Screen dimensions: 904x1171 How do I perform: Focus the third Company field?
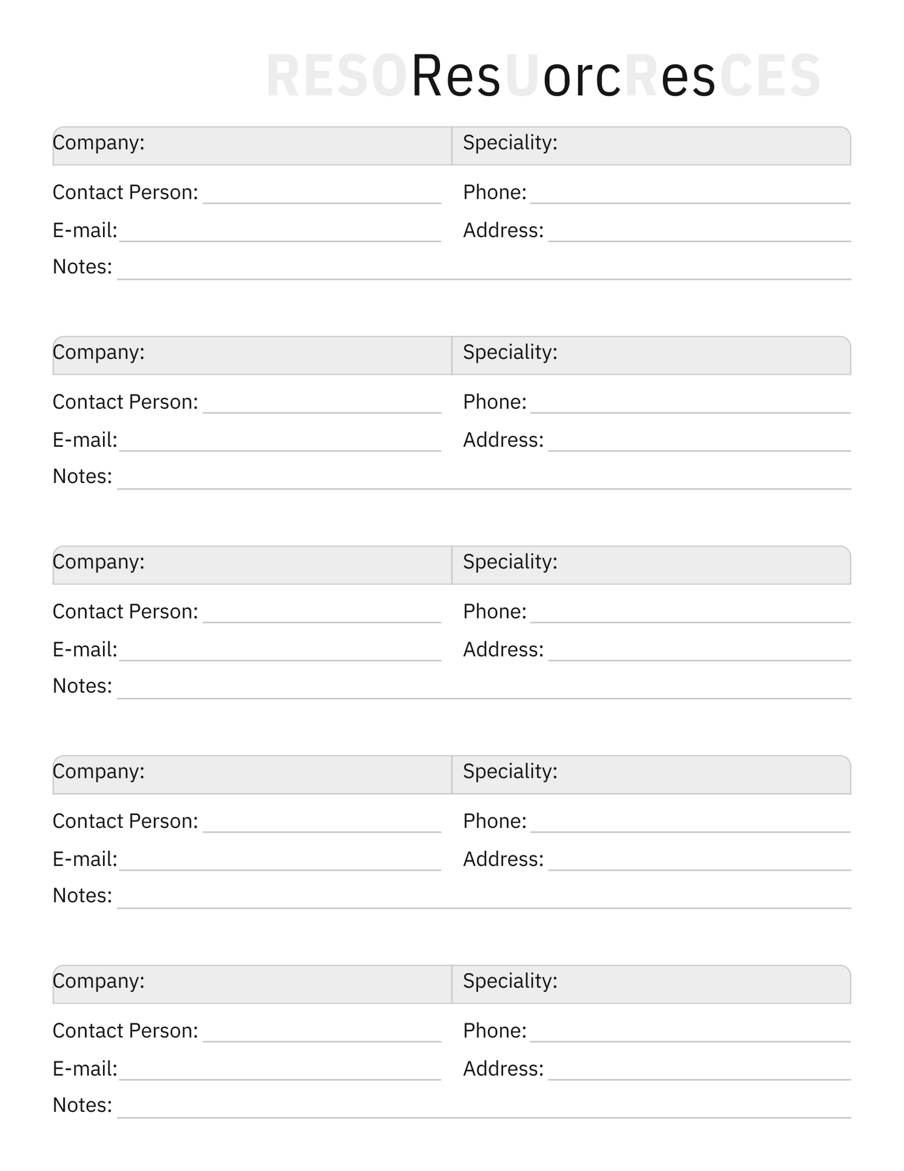point(295,565)
